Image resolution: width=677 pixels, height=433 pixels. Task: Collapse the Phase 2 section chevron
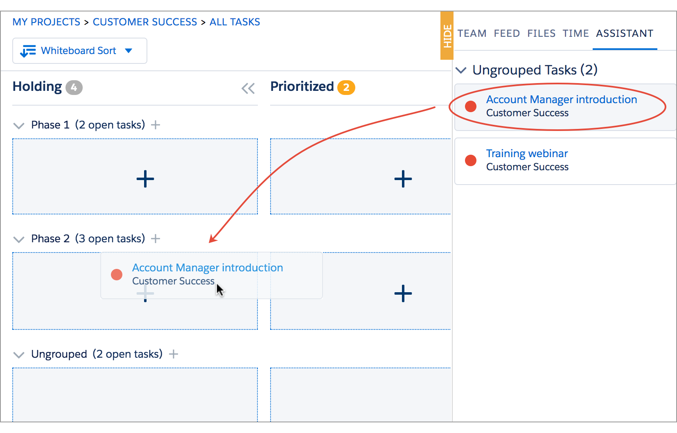click(19, 239)
